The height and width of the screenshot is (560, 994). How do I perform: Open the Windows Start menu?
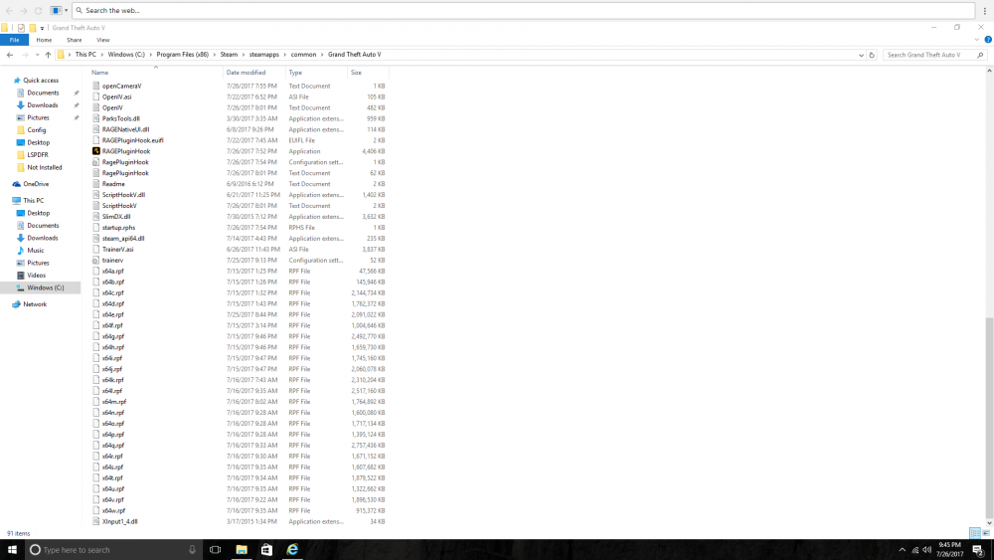[x=12, y=550]
